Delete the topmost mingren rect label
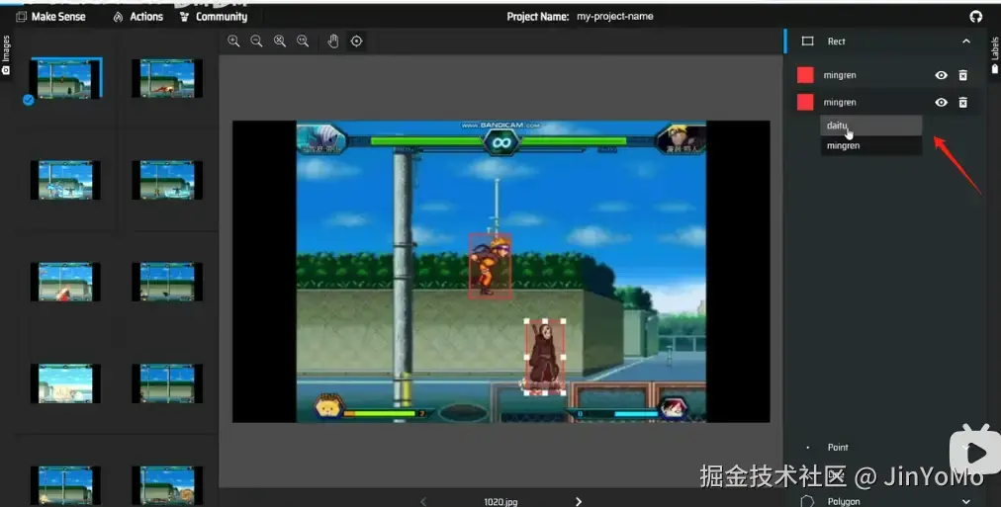The height and width of the screenshot is (507, 1001). pyautogui.click(x=962, y=75)
